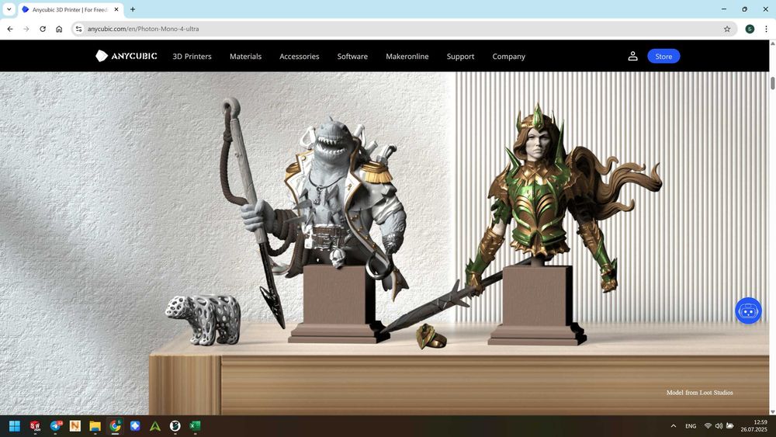Screen dimensions: 776x437
Task: Open the chatbot assistant bubble
Action: click(x=748, y=310)
